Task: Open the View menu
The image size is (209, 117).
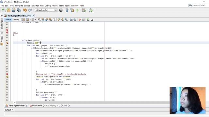Action: [12, 6]
